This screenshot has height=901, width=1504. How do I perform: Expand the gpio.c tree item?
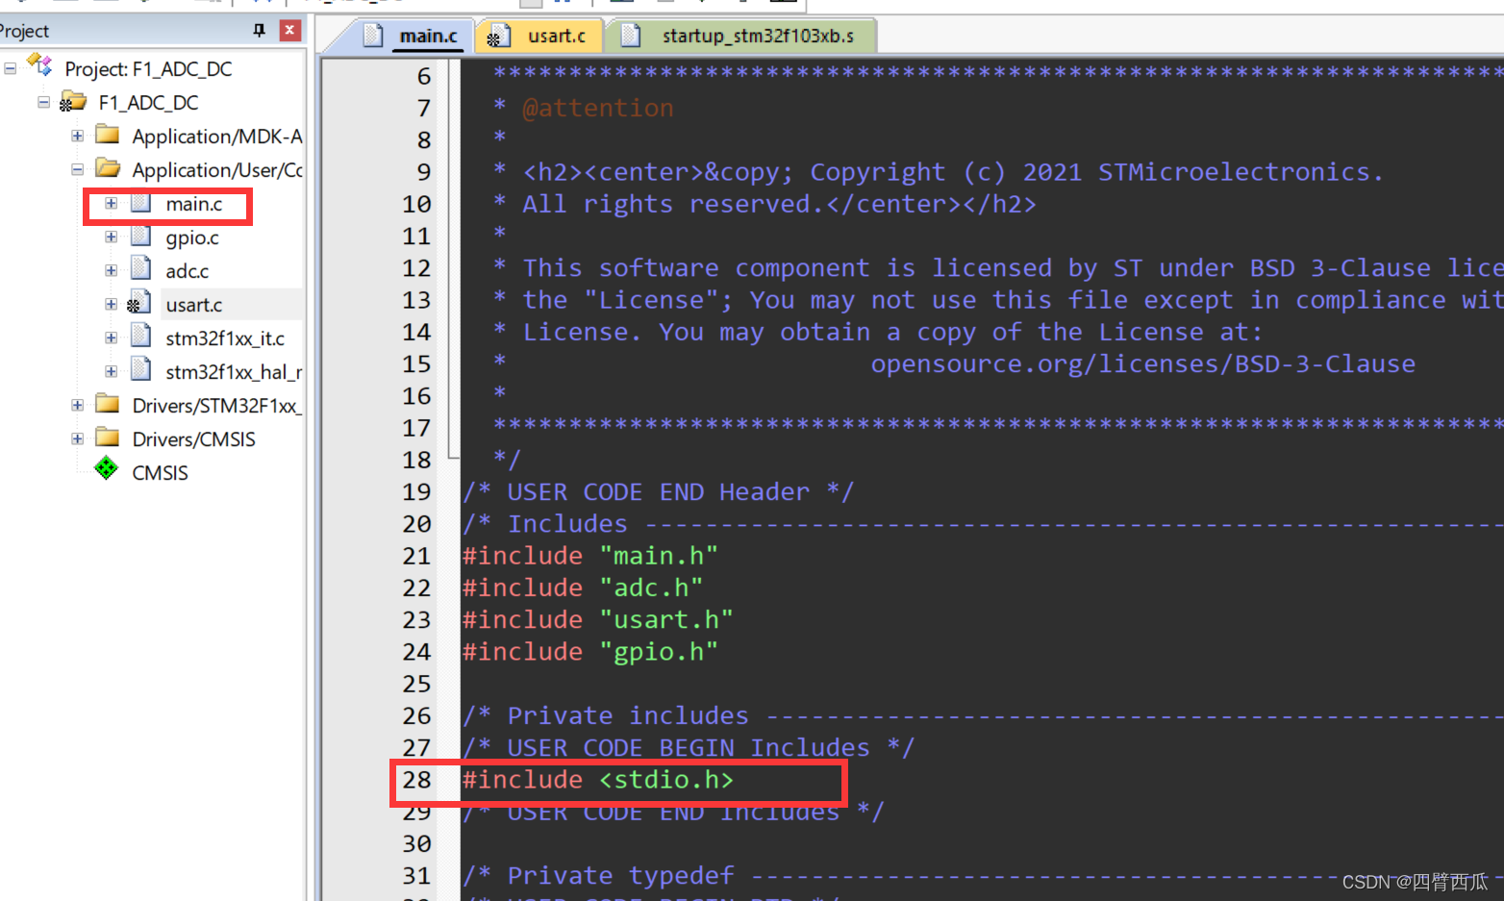click(111, 237)
